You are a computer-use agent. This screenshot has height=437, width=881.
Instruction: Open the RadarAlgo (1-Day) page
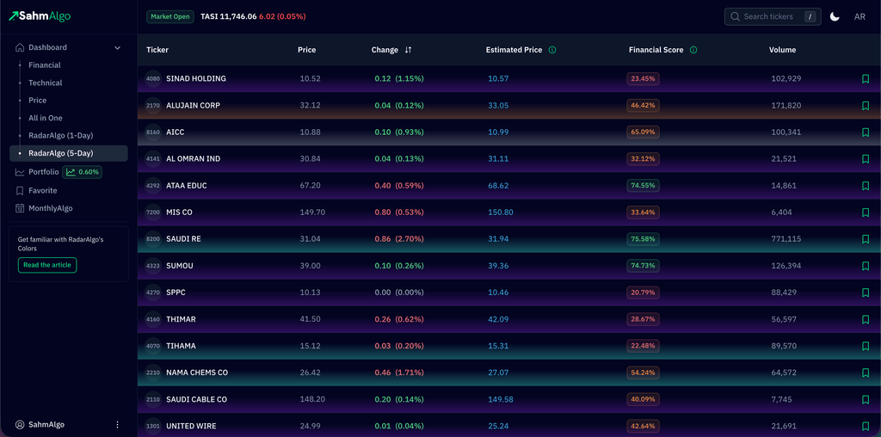60,136
